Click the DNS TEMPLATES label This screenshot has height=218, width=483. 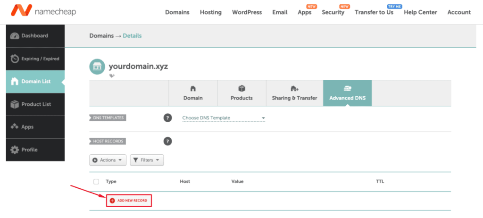[x=108, y=118]
